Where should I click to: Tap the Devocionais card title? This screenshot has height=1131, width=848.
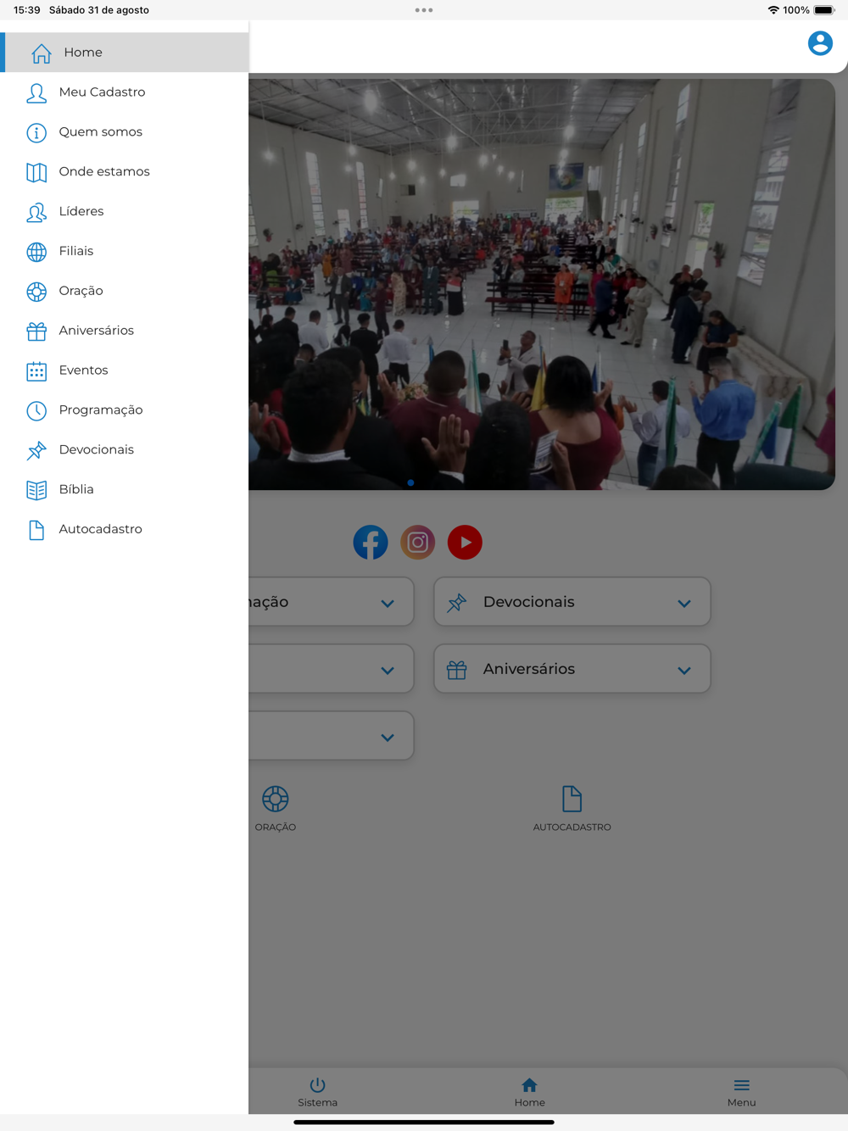pos(529,602)
